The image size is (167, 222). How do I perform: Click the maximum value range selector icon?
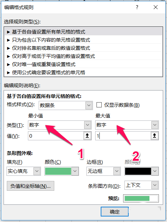coord(155,136)
